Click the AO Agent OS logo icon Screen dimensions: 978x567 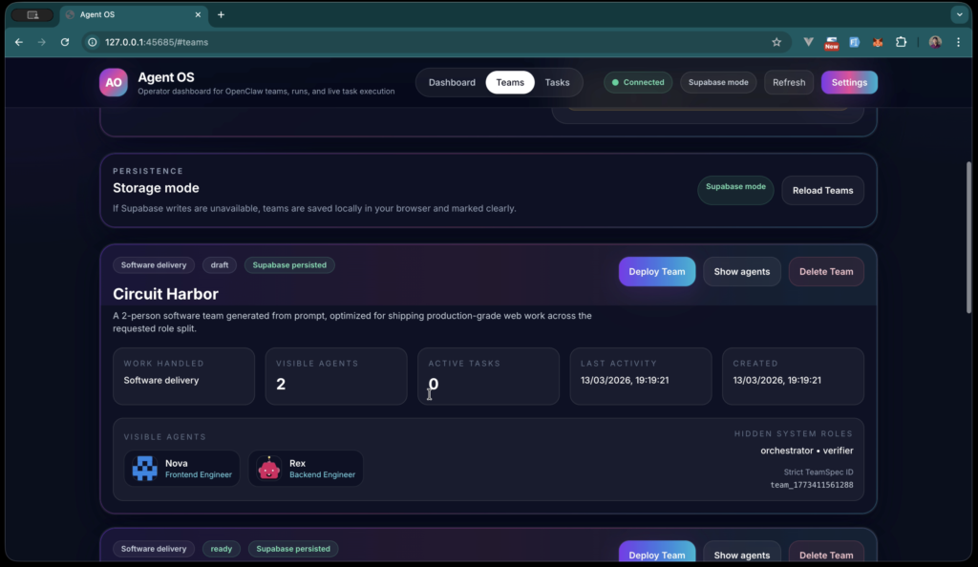point(113,82)
